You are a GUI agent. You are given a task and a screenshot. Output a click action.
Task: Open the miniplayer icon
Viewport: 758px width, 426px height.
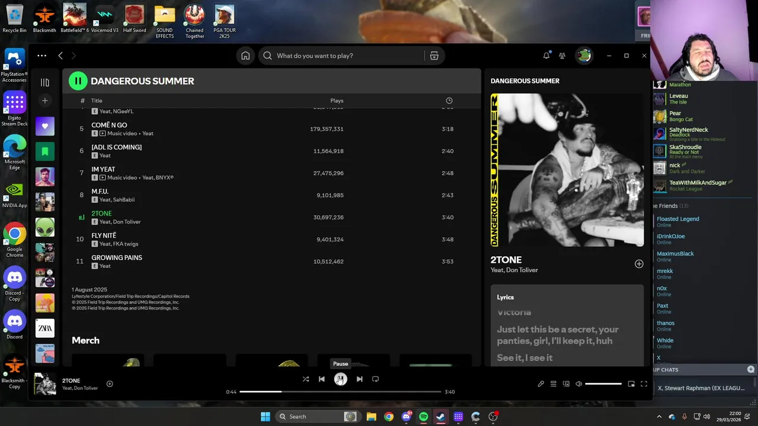coord(631,384)
